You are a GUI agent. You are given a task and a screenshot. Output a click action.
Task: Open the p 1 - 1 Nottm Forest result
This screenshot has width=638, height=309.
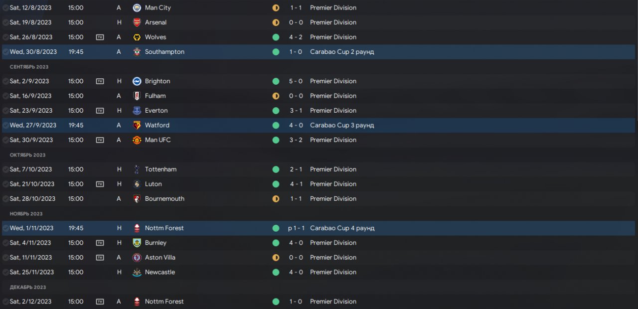pos(295,228)
